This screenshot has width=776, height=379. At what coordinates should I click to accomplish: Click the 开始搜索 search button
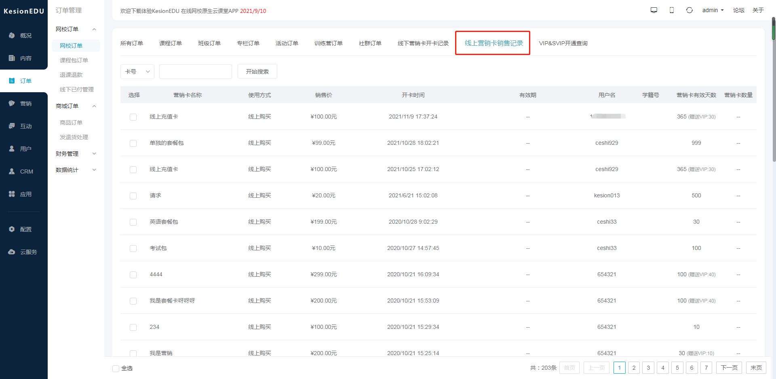257,72
